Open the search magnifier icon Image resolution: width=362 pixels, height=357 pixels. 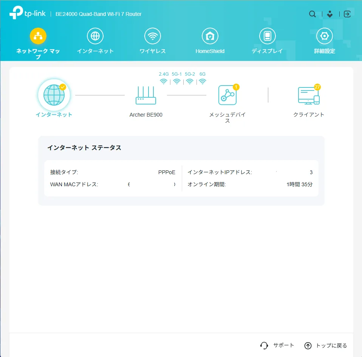[312, 14]
